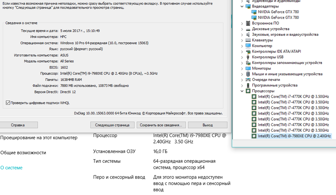Toggle the Проверить цифровые подписи WHQL checkbox

click(8, 103)
